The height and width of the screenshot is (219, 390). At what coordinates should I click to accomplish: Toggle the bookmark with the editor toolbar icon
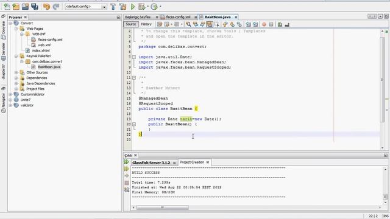[x=239, y=24]
